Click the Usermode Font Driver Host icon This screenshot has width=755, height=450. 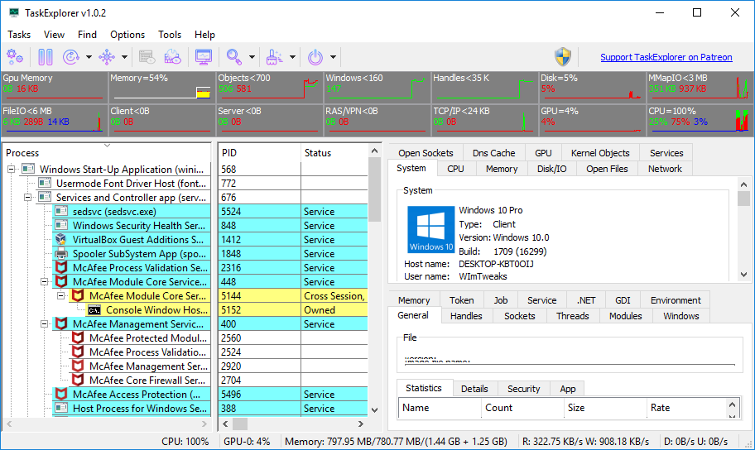pos(45,183)
